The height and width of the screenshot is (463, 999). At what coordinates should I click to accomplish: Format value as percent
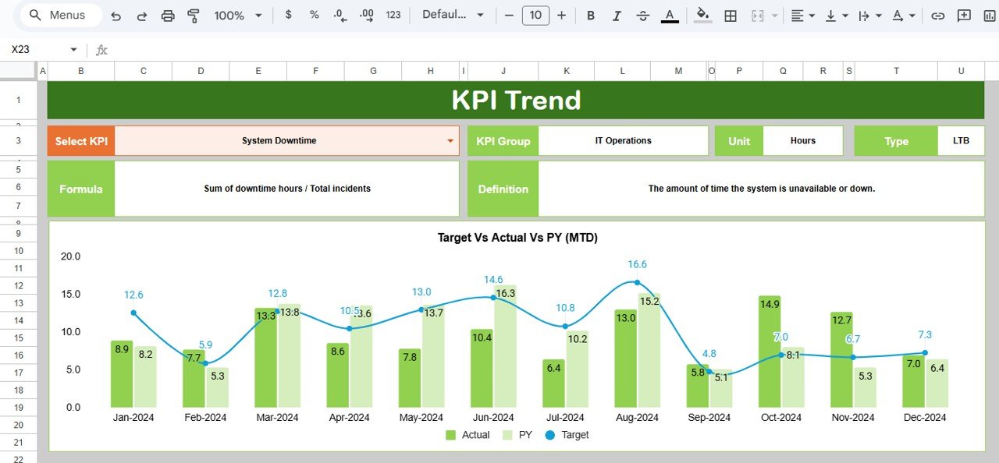click(313, 15)
